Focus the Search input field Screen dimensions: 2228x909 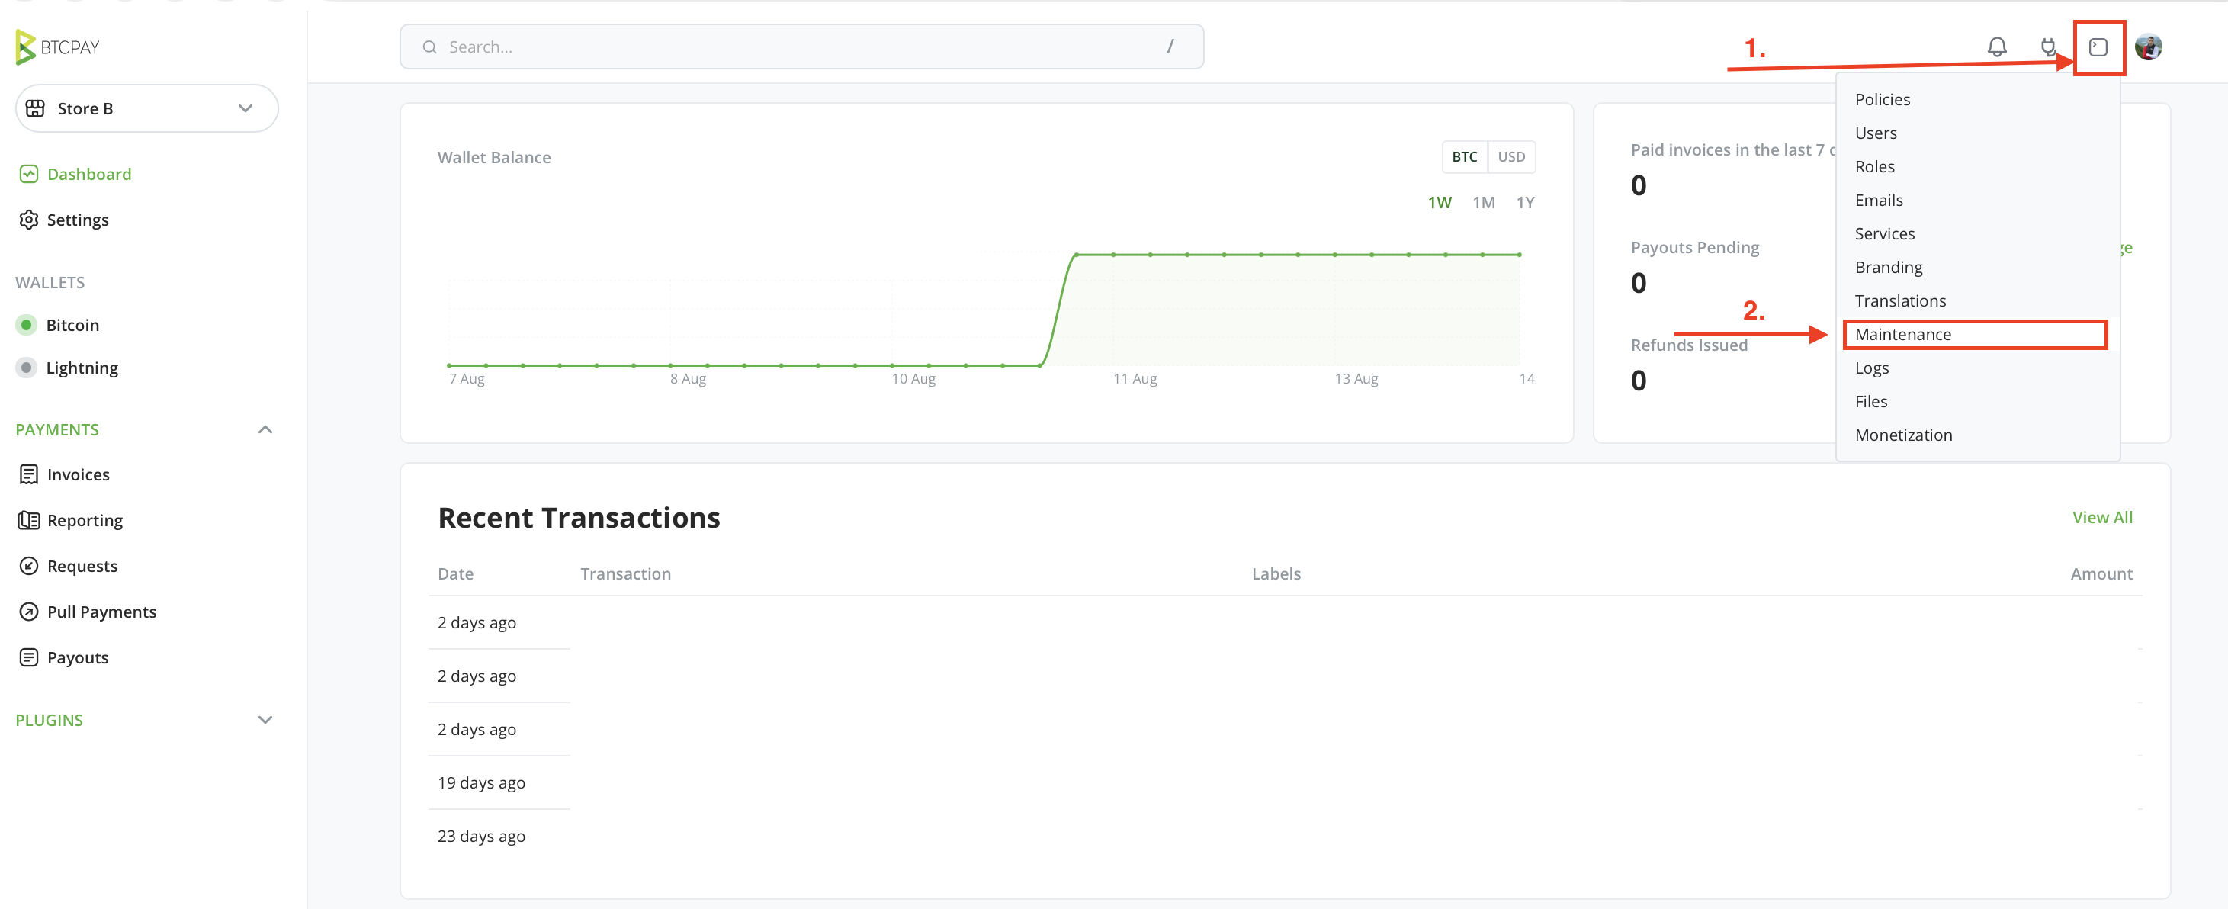coord(801,47)
